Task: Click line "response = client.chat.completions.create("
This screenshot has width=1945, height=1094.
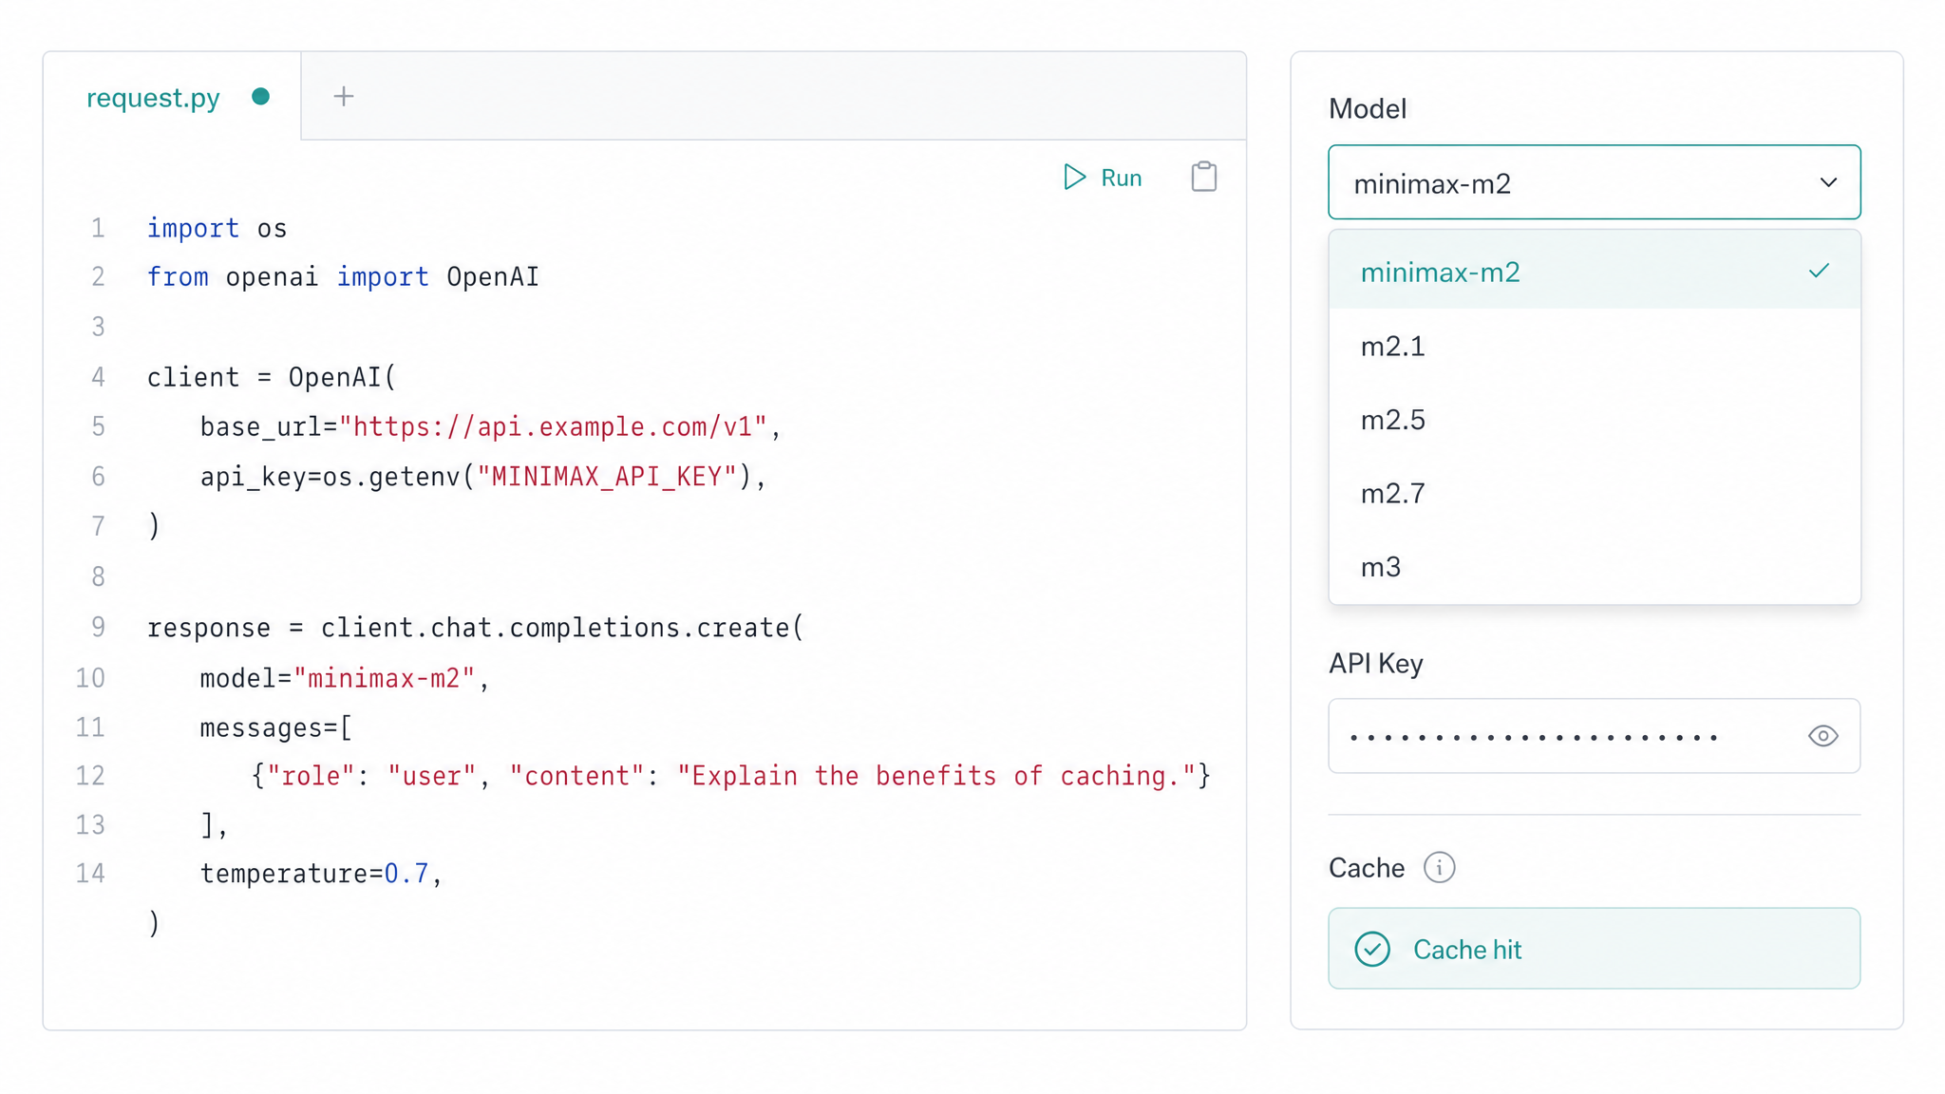Action: click(x=475, y=628)
